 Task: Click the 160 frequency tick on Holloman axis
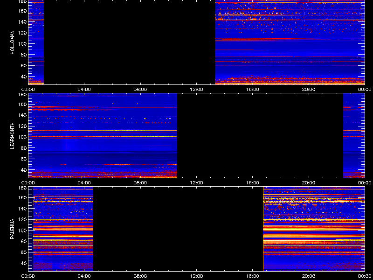(x=23, y=11)
